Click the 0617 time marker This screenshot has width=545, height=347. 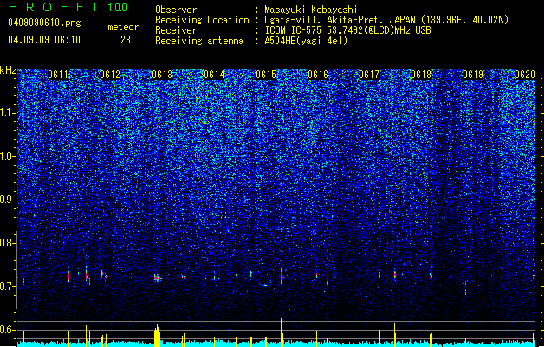[x=369, y=75]
